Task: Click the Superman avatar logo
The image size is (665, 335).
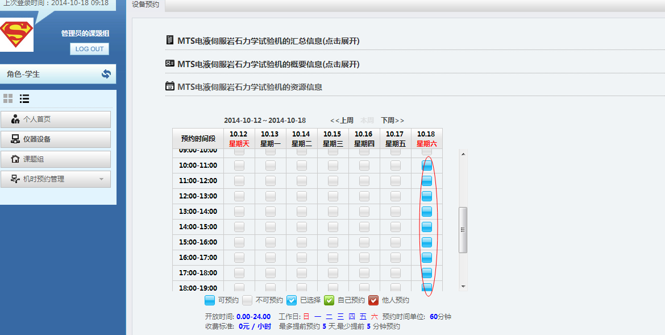Action: 16,35
